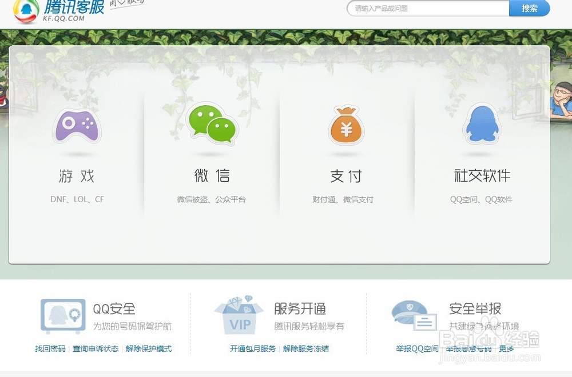Viewport: 572px width, 377px height.
Task: Open the orange money bag payment icon
Action: click(346, 125)
